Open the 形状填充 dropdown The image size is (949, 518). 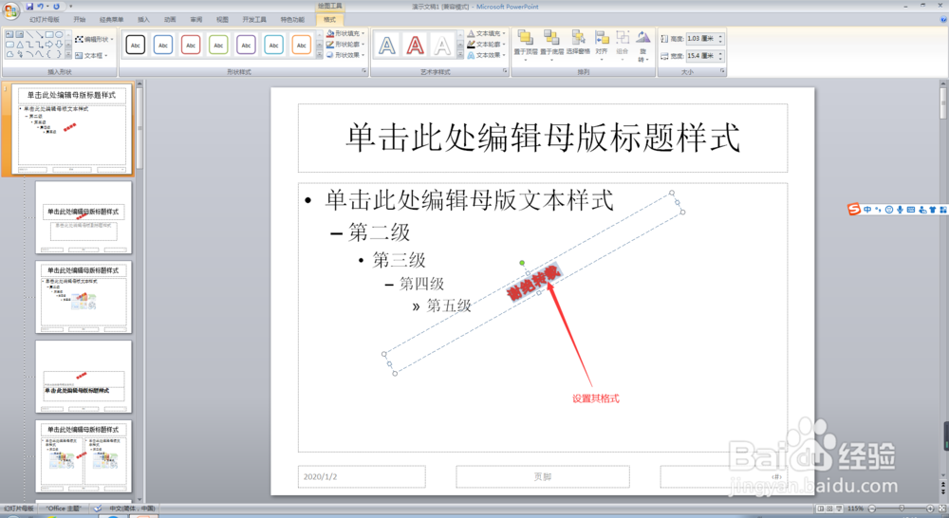pyautogui.click(x=345, y=33)
